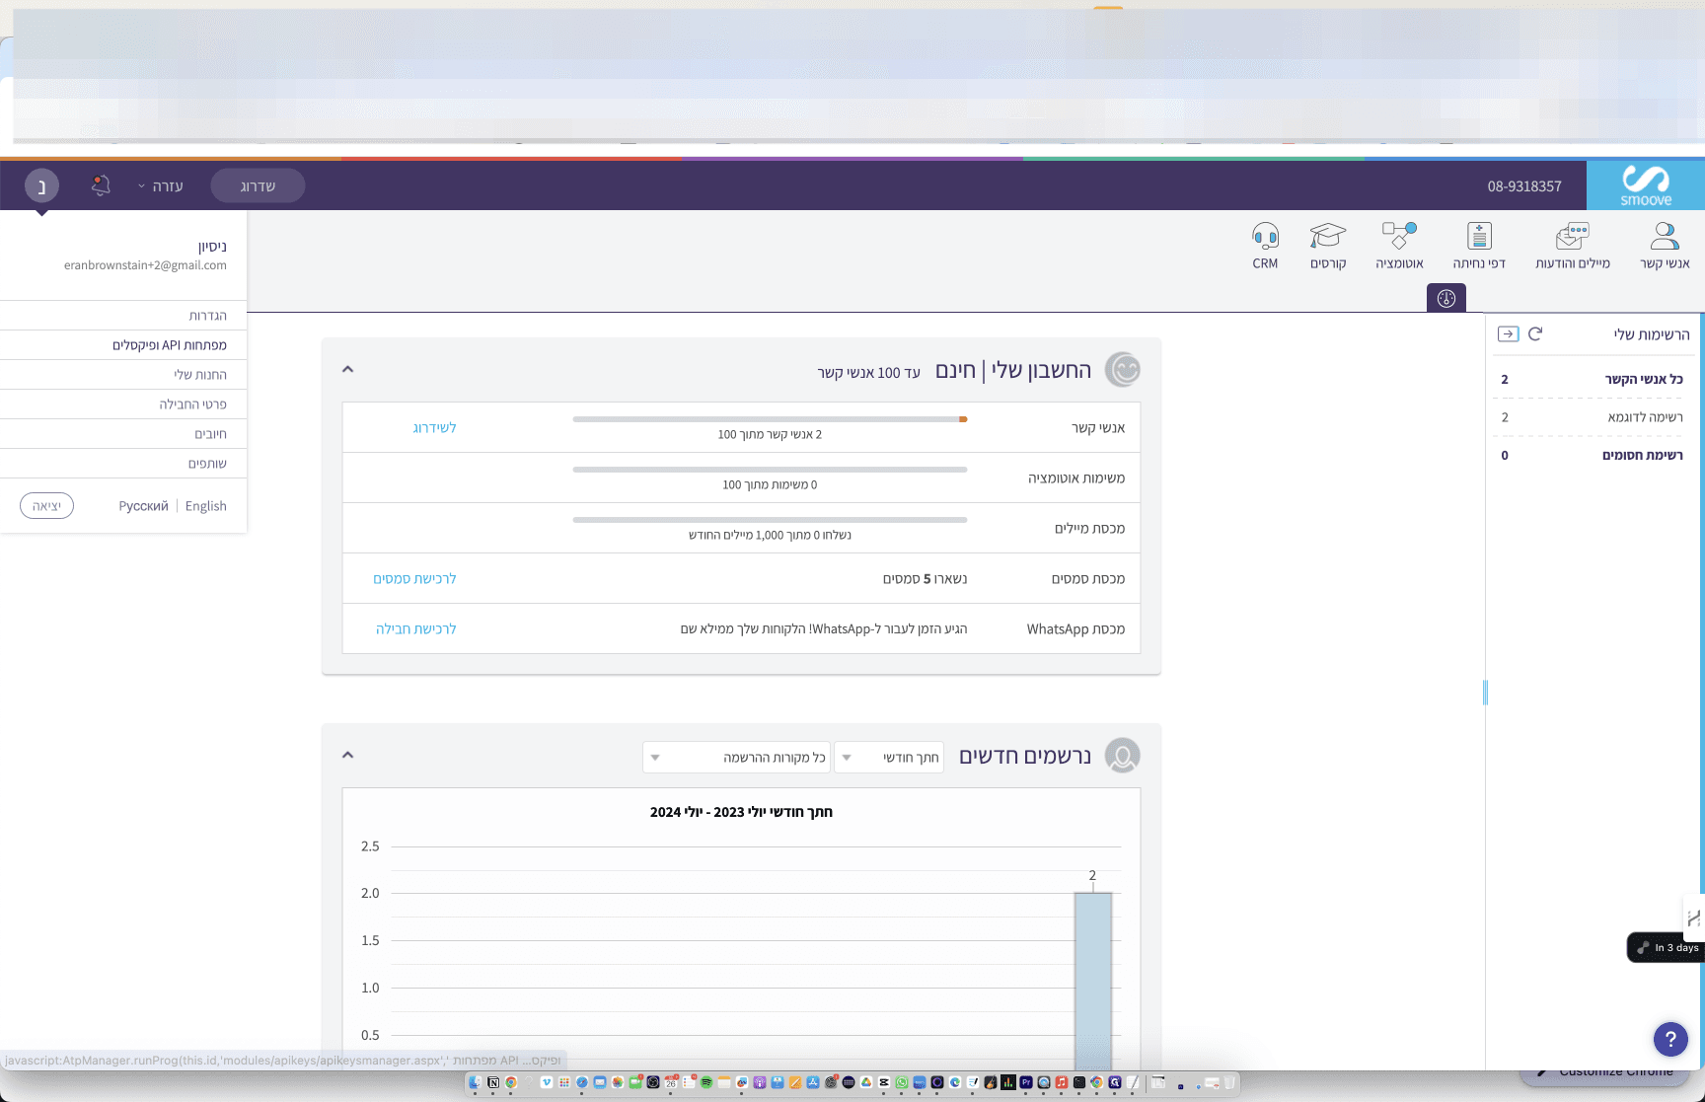This screenshot has height=1102, width=1705.
Task: Click the person icon next to נרשמים חדשים
Action: pyautogui.click(x=1123, y=756)
